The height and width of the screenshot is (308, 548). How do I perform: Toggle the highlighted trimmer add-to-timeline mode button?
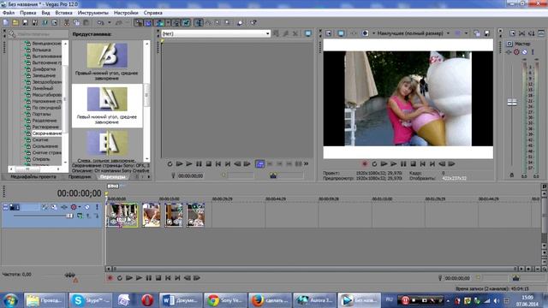259,163
